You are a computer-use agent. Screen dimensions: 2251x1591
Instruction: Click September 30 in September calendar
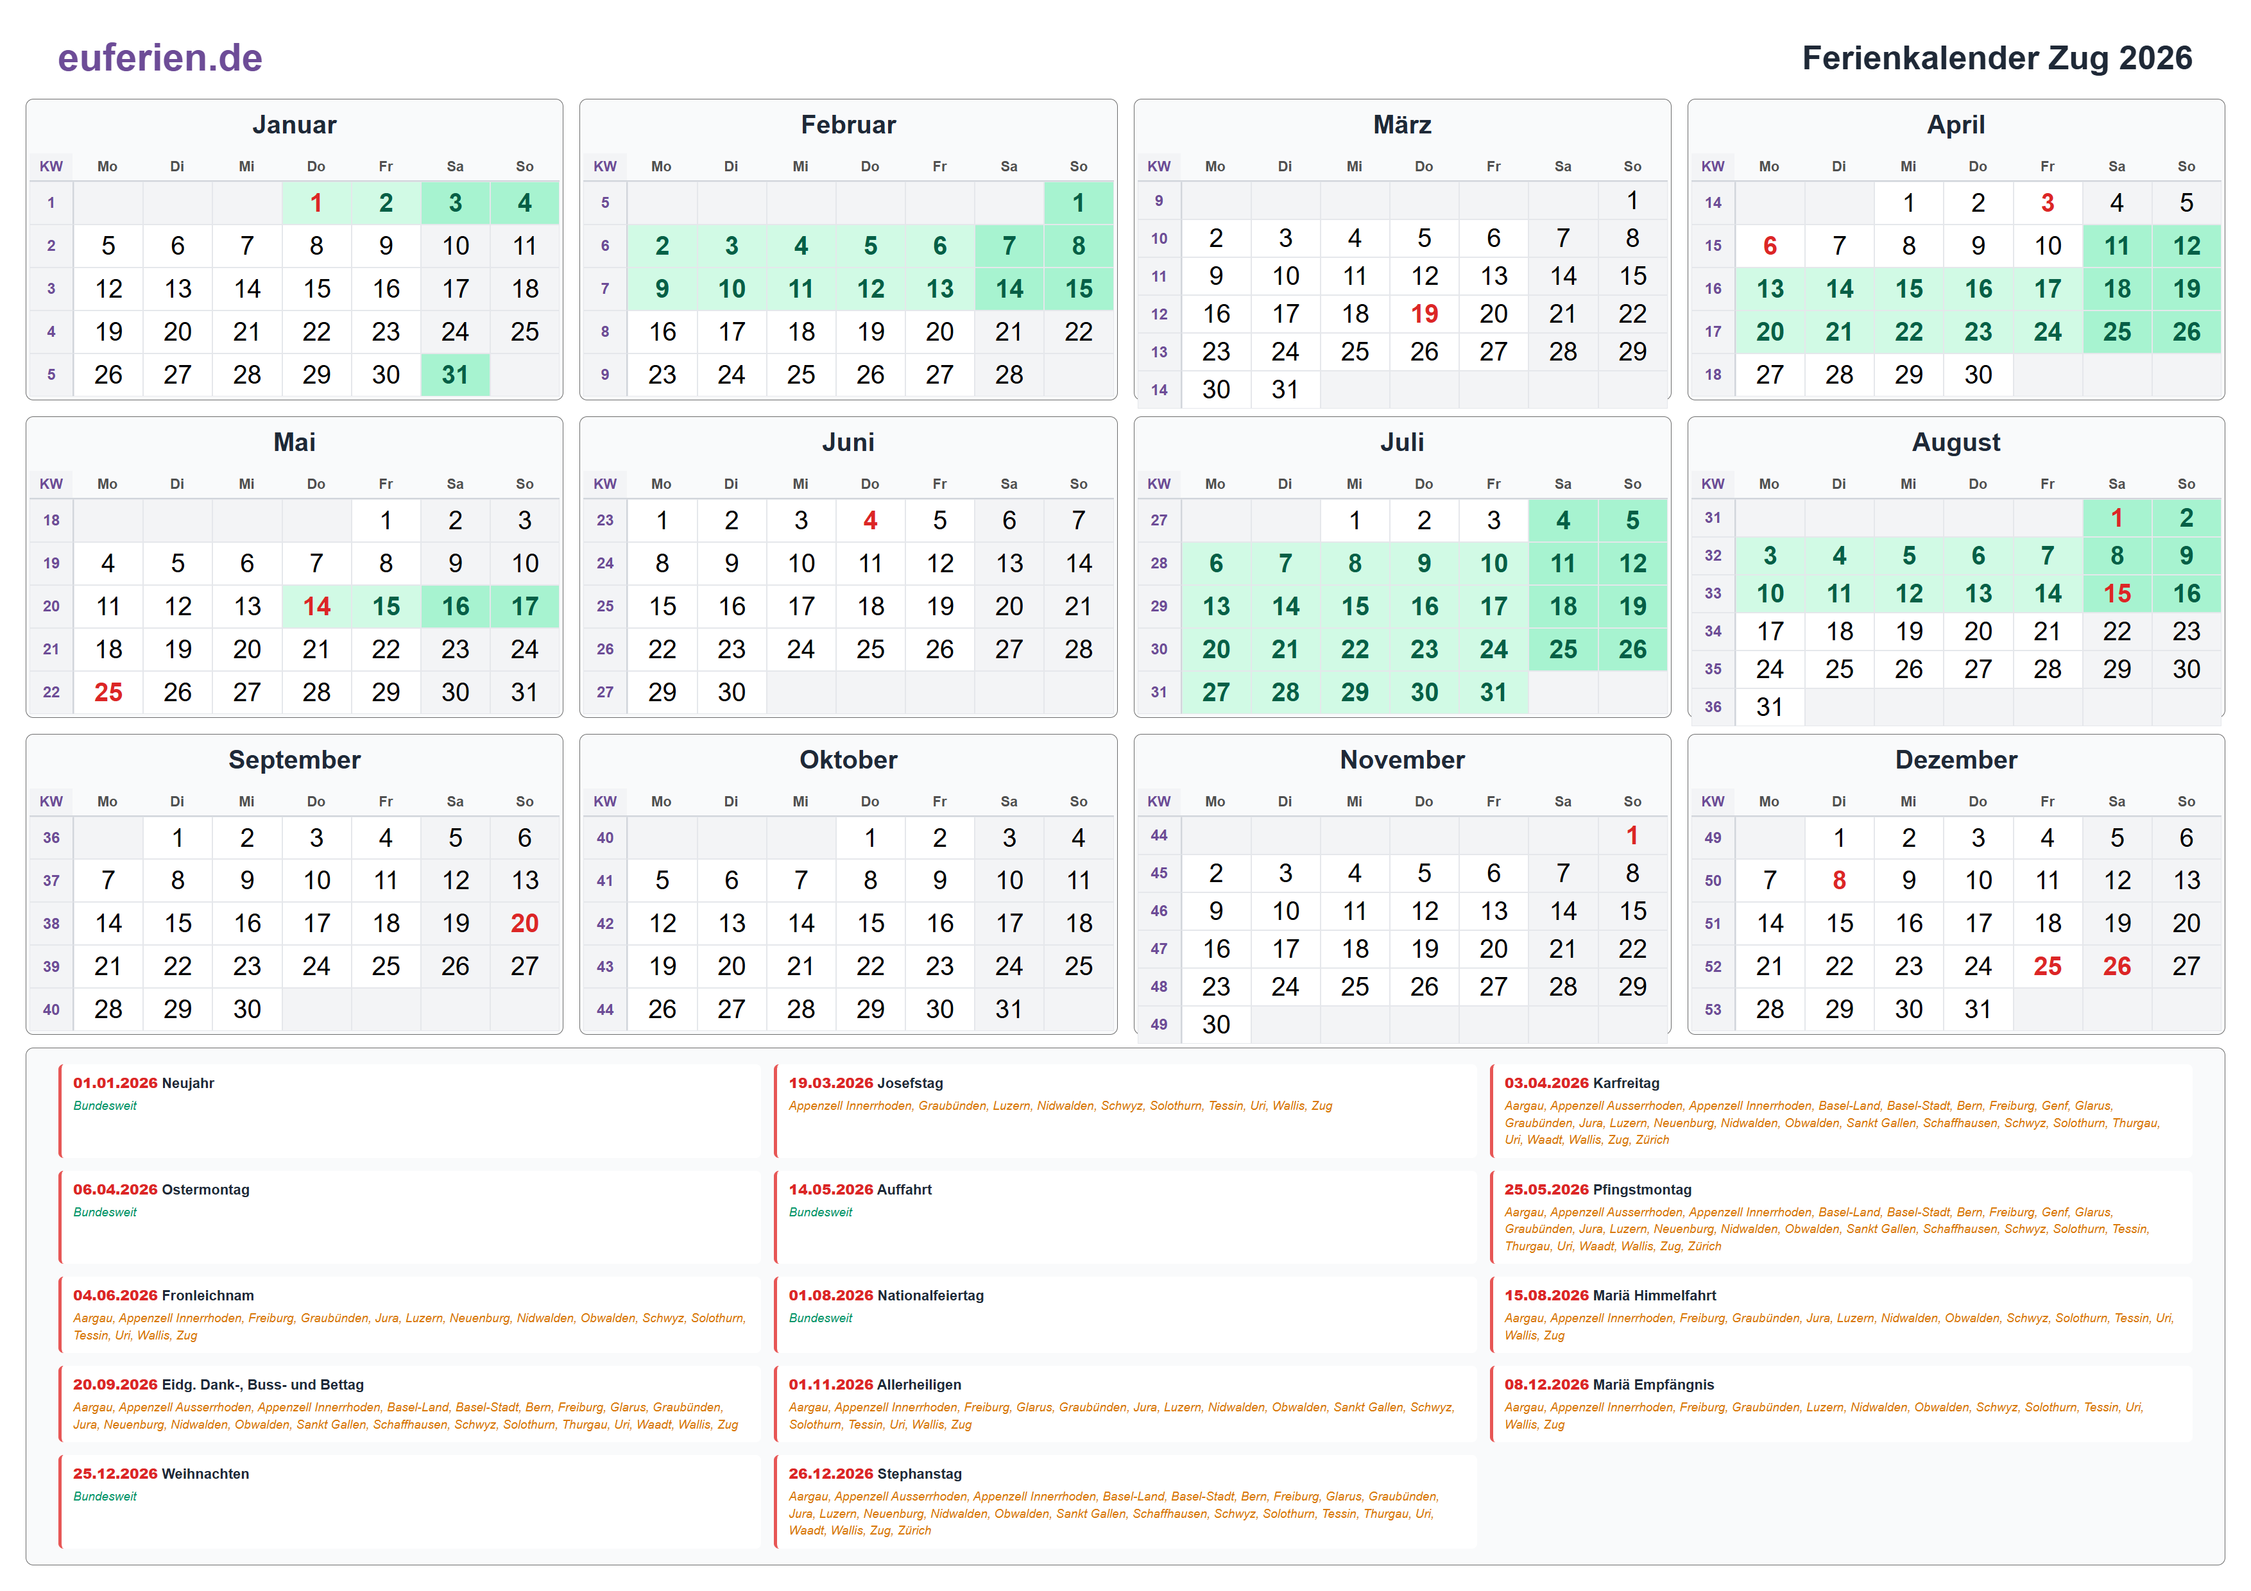pos(247,1010)
